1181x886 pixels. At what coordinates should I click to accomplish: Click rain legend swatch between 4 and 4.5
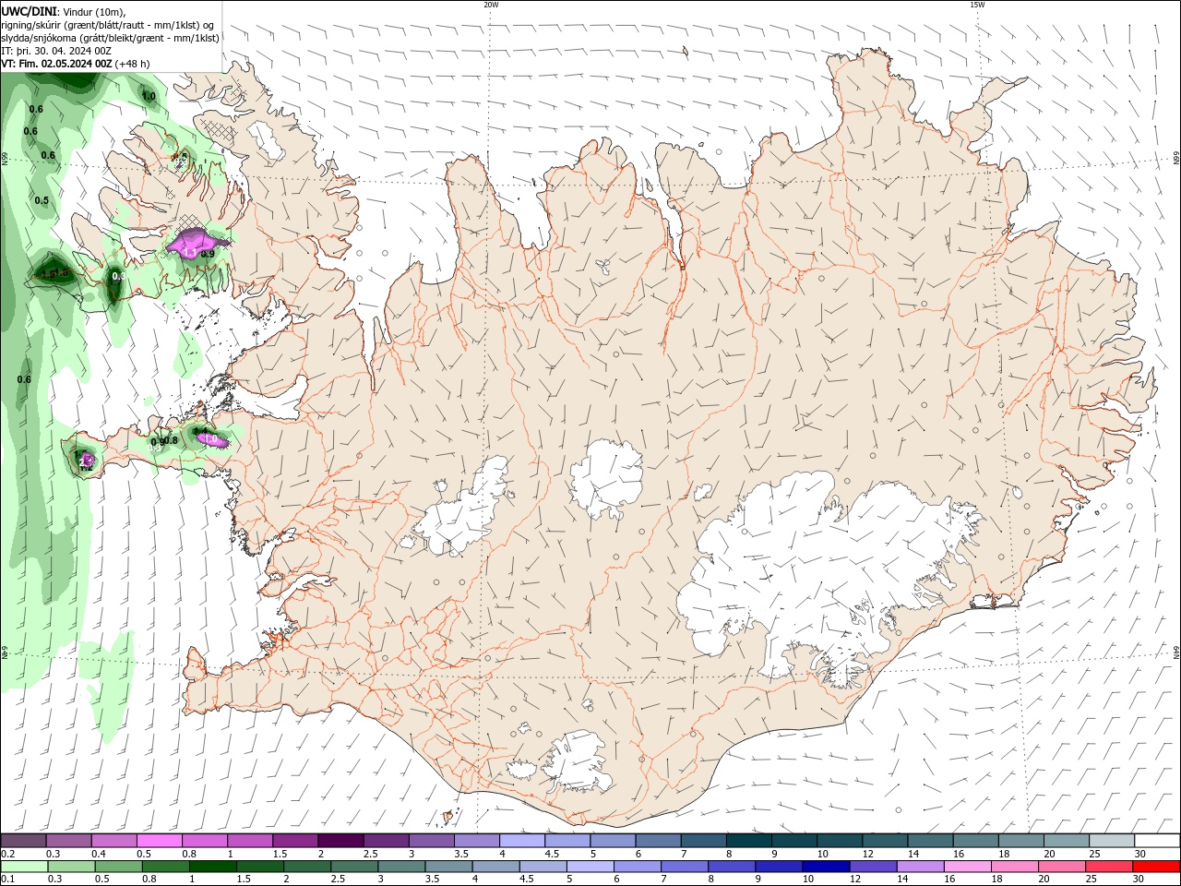coord(495,867)
